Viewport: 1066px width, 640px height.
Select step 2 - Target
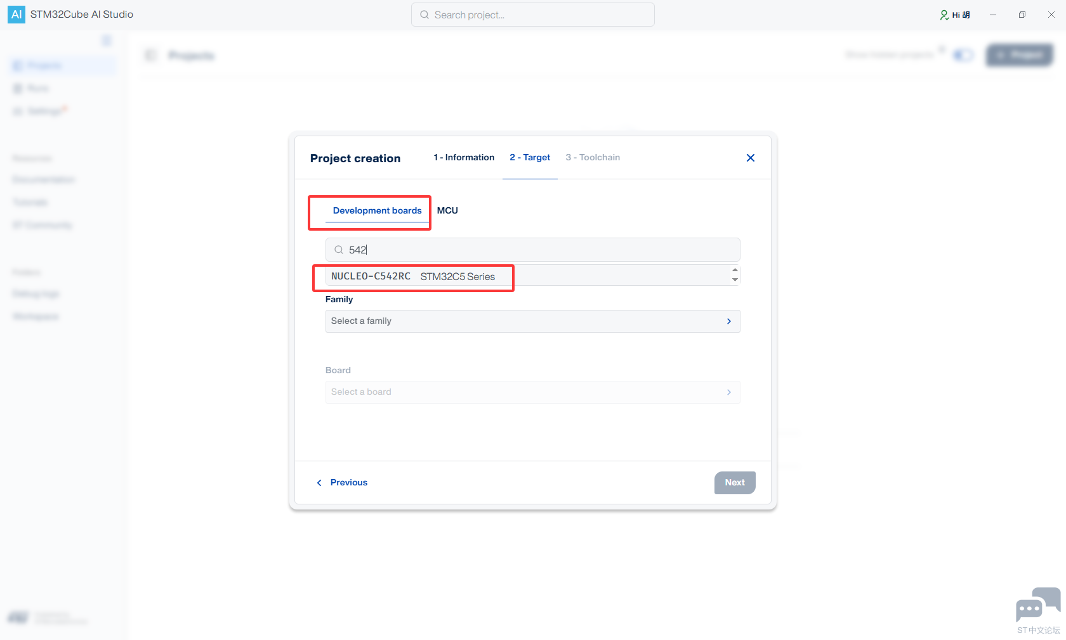(x=530, y=157)
